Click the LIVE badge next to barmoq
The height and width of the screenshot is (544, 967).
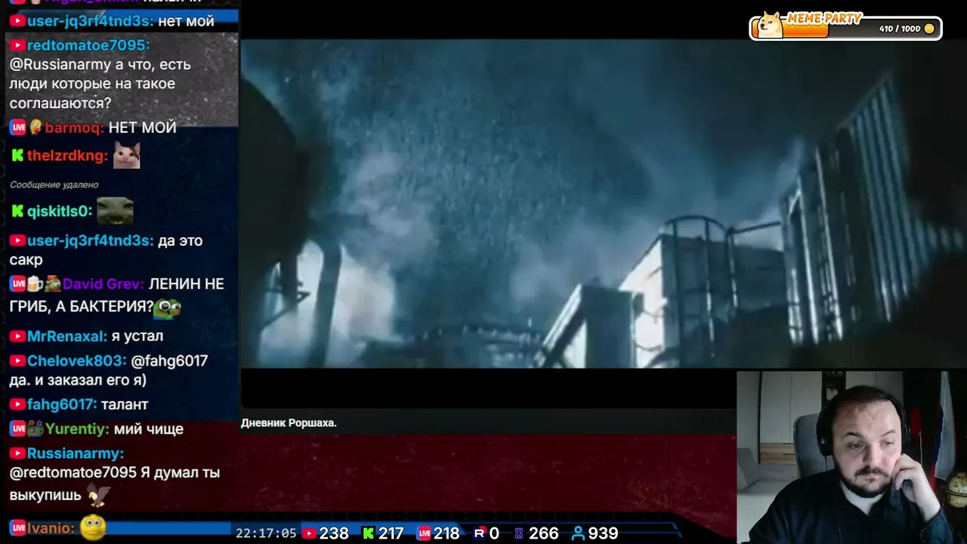(18, 128)
